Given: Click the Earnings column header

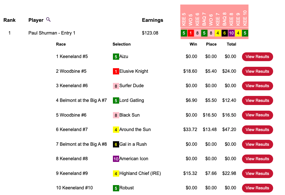Looking at the screenshot, I should [x=153, y=20].
